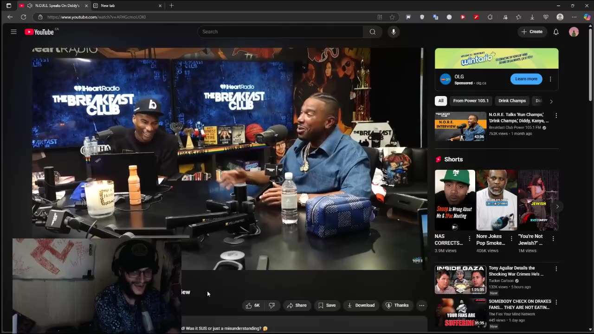Viewport: 594px width, 334px height.
Task: Open options for You're Not Jewish short
Action: click(553, 239)
